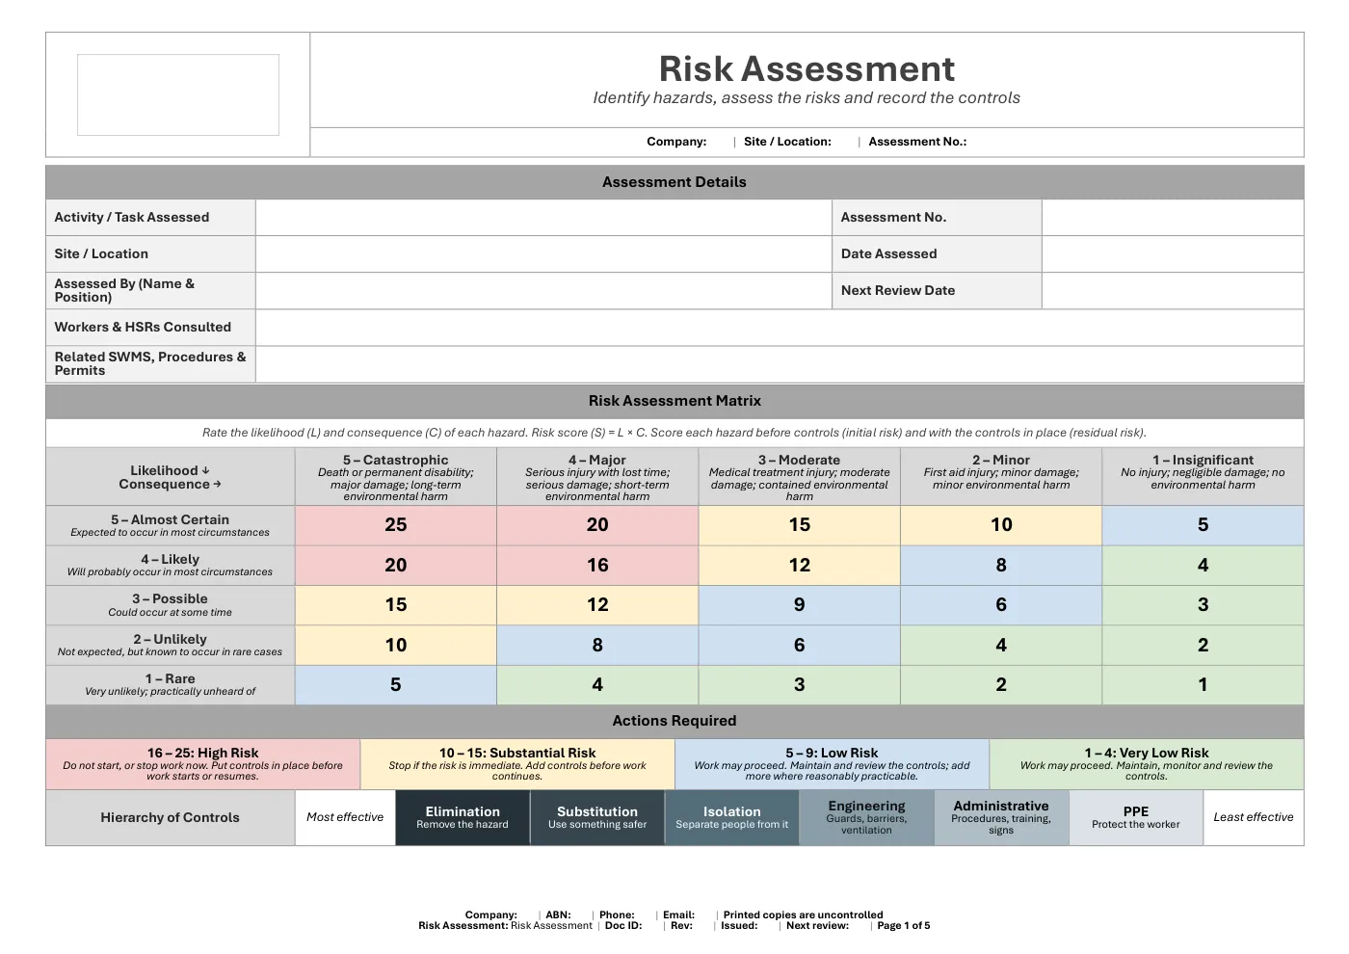
Task: Click the empty logo placeholder box
Action: (x=178, y=94)
